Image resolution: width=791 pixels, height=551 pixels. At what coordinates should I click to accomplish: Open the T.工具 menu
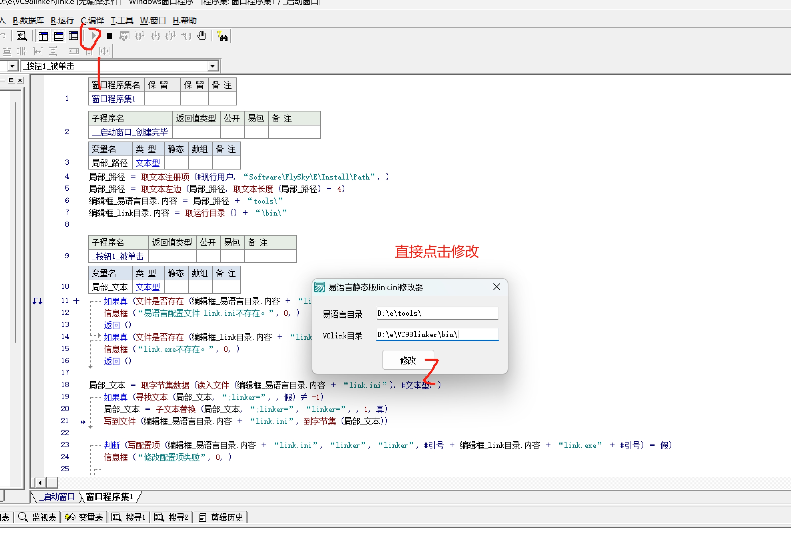[x=122, y=20]
